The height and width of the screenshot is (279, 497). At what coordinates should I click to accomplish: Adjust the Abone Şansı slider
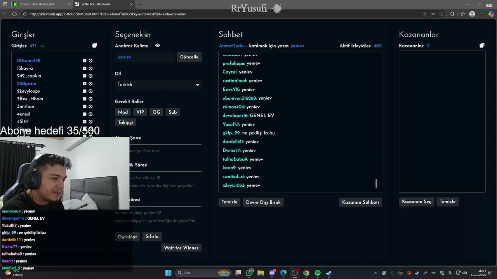(165, 144)
